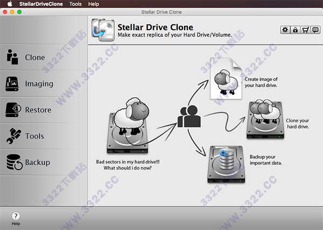Screen dimensions: 323x230
Task: Click the backup database drive illustration
Action: click(x=226, y=164)
